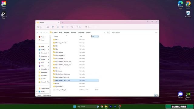The width and height of the screenshot is (194, 109).
Task: Click the .minecraft breadcrumb segment
Action: click(81, 32)
